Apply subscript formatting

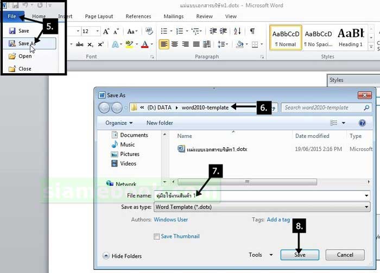(90, 45)
